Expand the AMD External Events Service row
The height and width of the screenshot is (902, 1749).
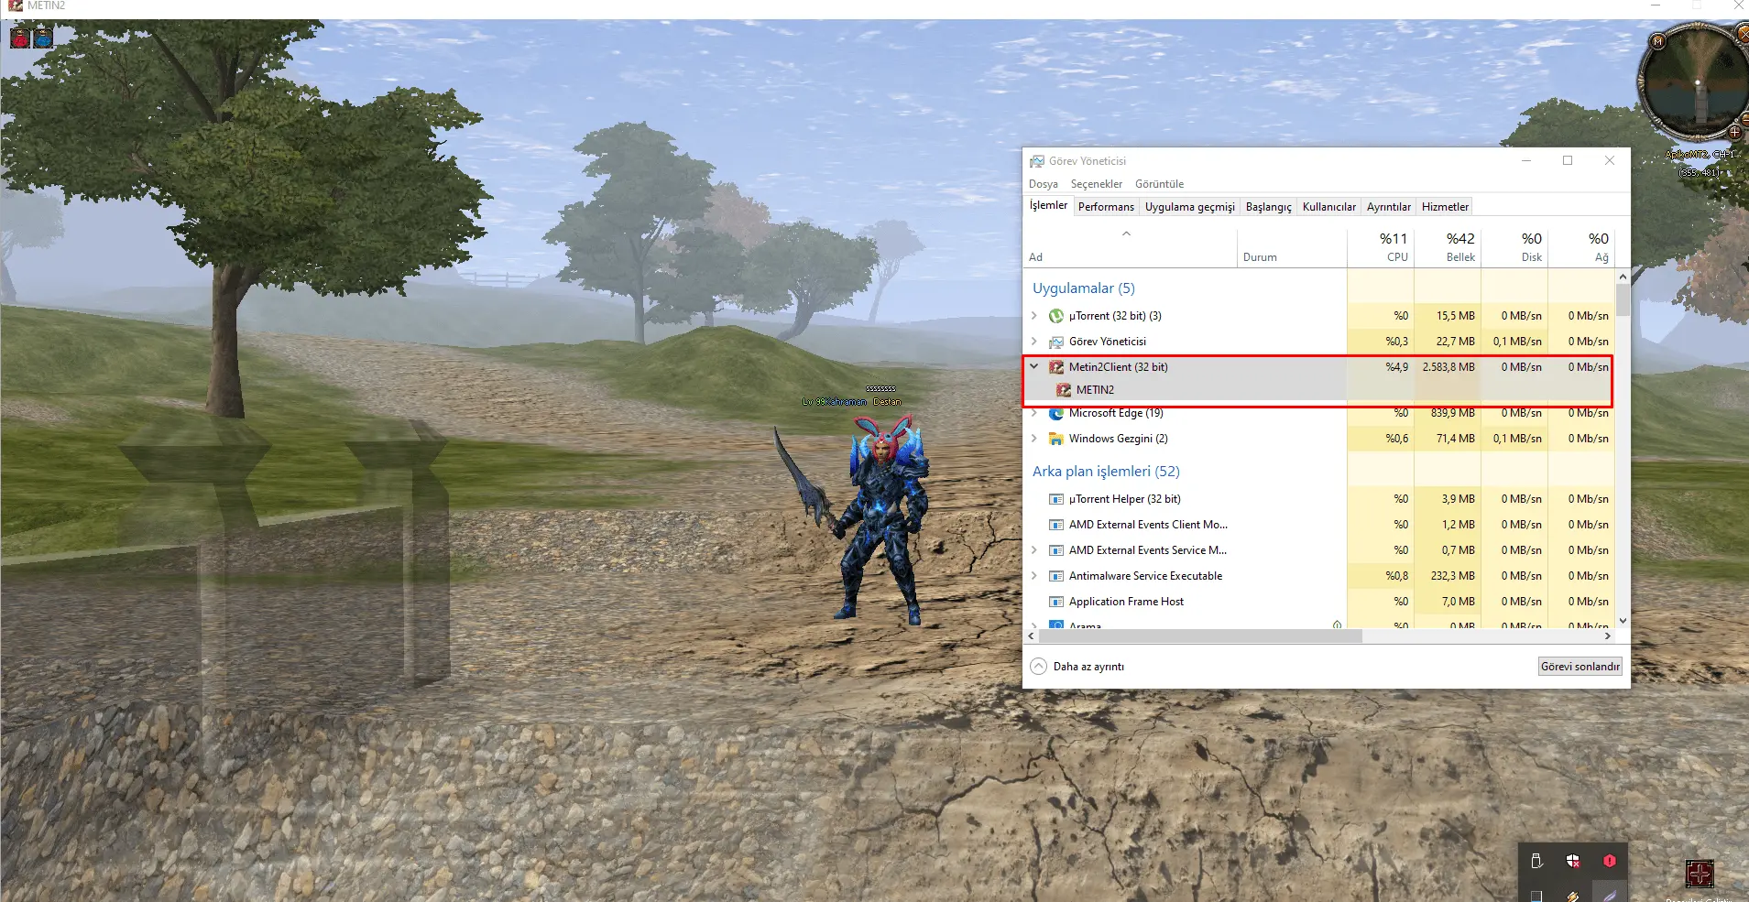1034,550
